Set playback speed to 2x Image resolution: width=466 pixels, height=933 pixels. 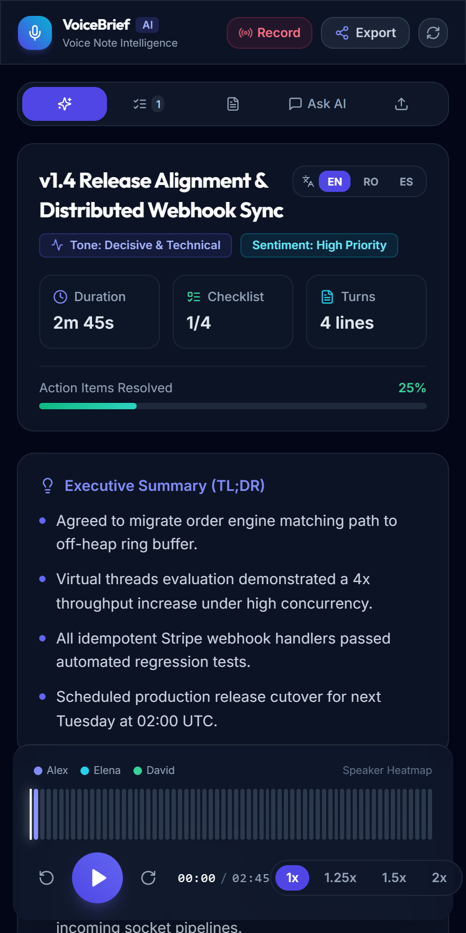point(439,878)
